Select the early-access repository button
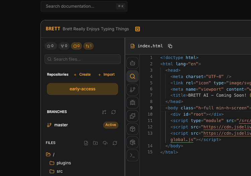The image size is (251, 176). pyautogui.click(x=82, y=89)
